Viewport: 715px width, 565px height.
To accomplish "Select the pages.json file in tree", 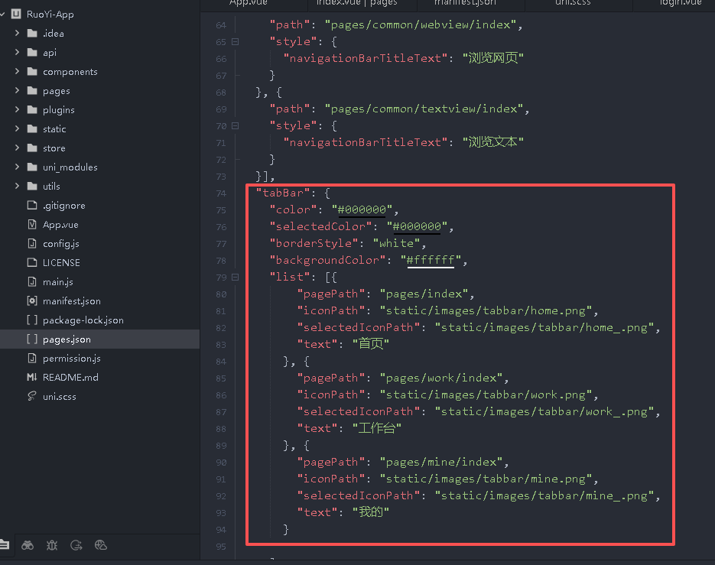I will [x=67, y=339].
